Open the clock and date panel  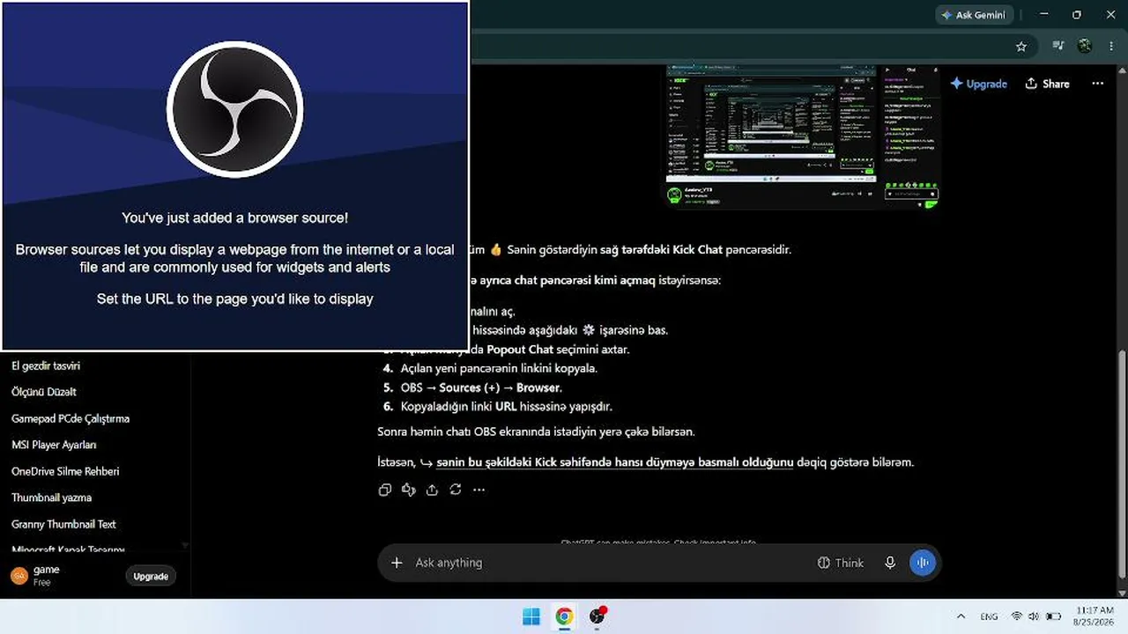1095,616
